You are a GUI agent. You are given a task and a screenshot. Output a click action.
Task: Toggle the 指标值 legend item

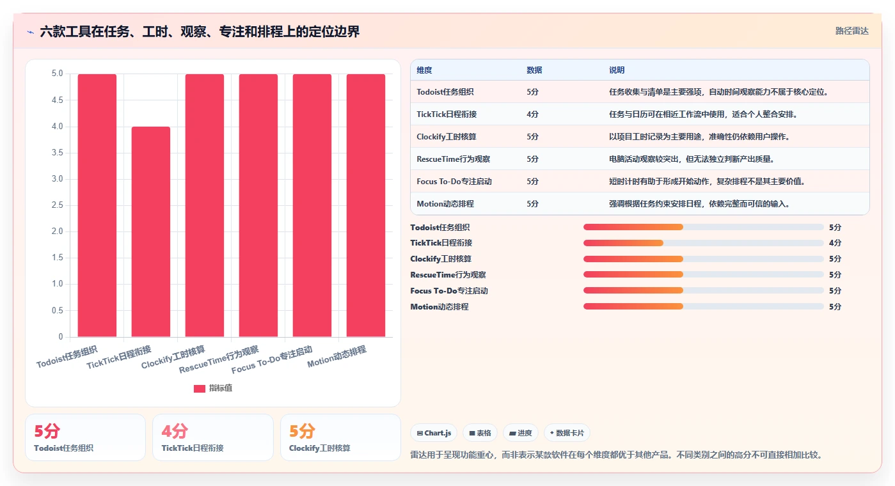point(213,388)
